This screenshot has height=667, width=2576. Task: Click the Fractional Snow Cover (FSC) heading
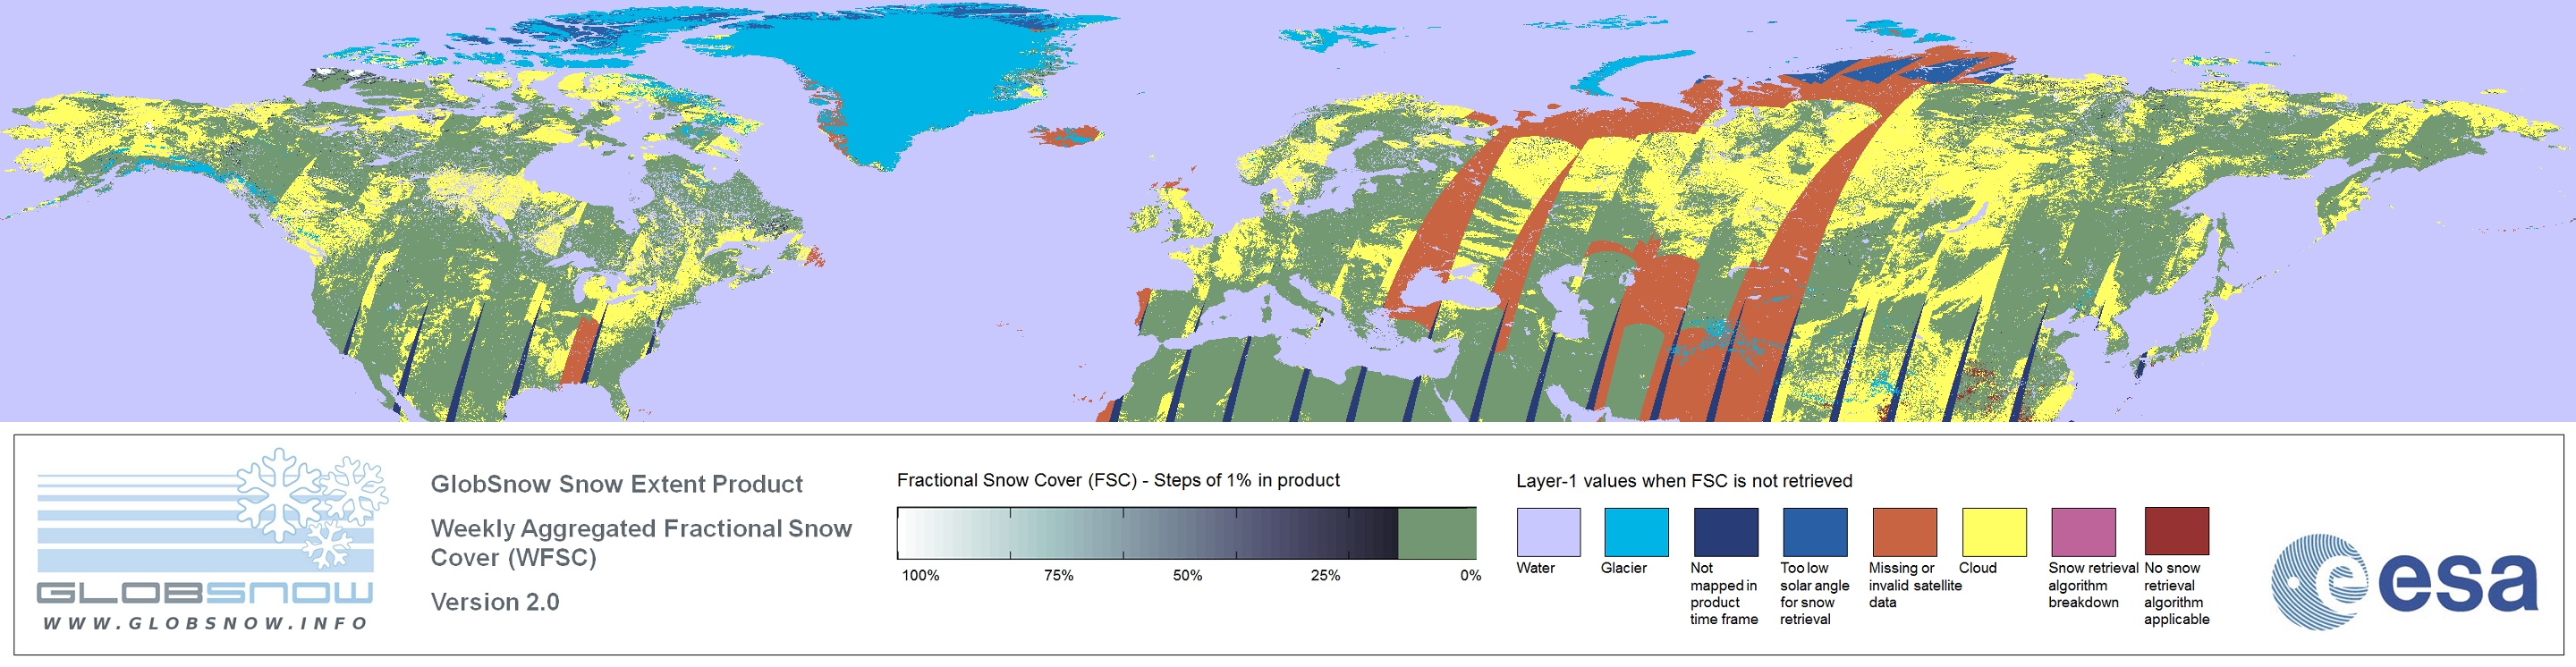(1118, 480)
